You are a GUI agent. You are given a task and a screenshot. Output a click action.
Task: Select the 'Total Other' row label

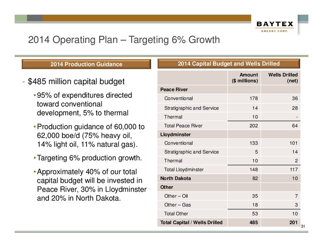(x=176, y=214)
